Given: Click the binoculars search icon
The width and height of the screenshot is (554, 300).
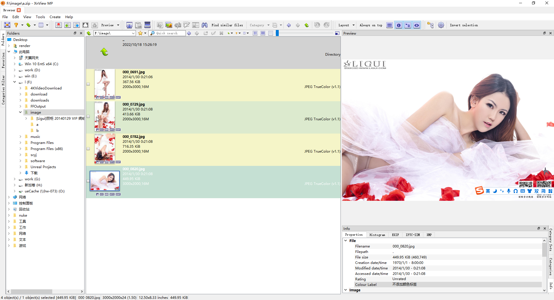Looking at the screenshot, I should click(205, 25).
